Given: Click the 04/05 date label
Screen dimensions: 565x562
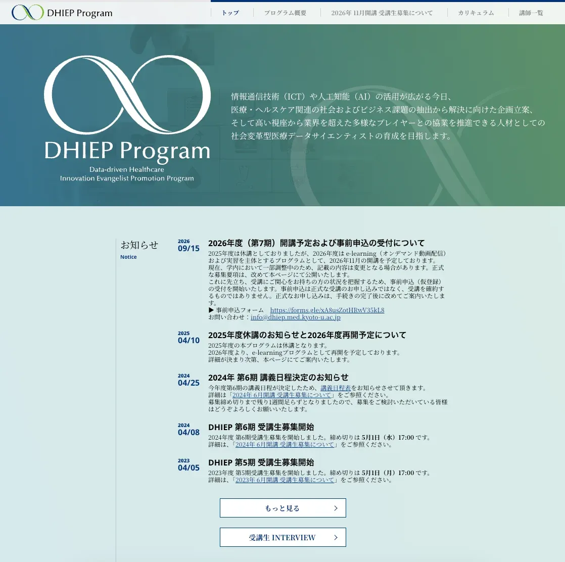Looking at the screenshot, I should [x=189, y=467].
